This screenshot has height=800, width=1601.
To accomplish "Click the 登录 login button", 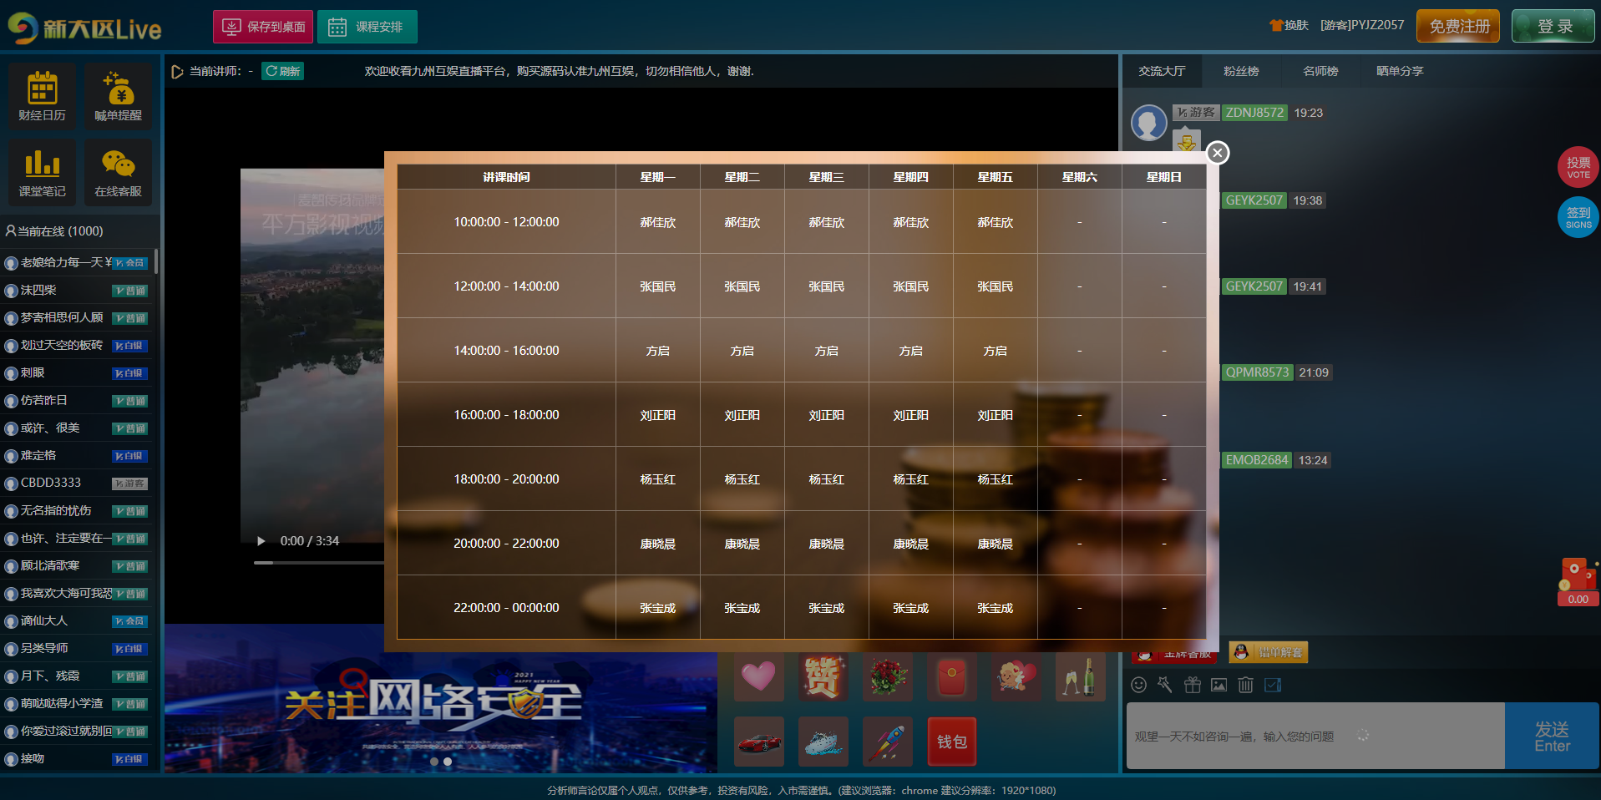I will 1553,26.
